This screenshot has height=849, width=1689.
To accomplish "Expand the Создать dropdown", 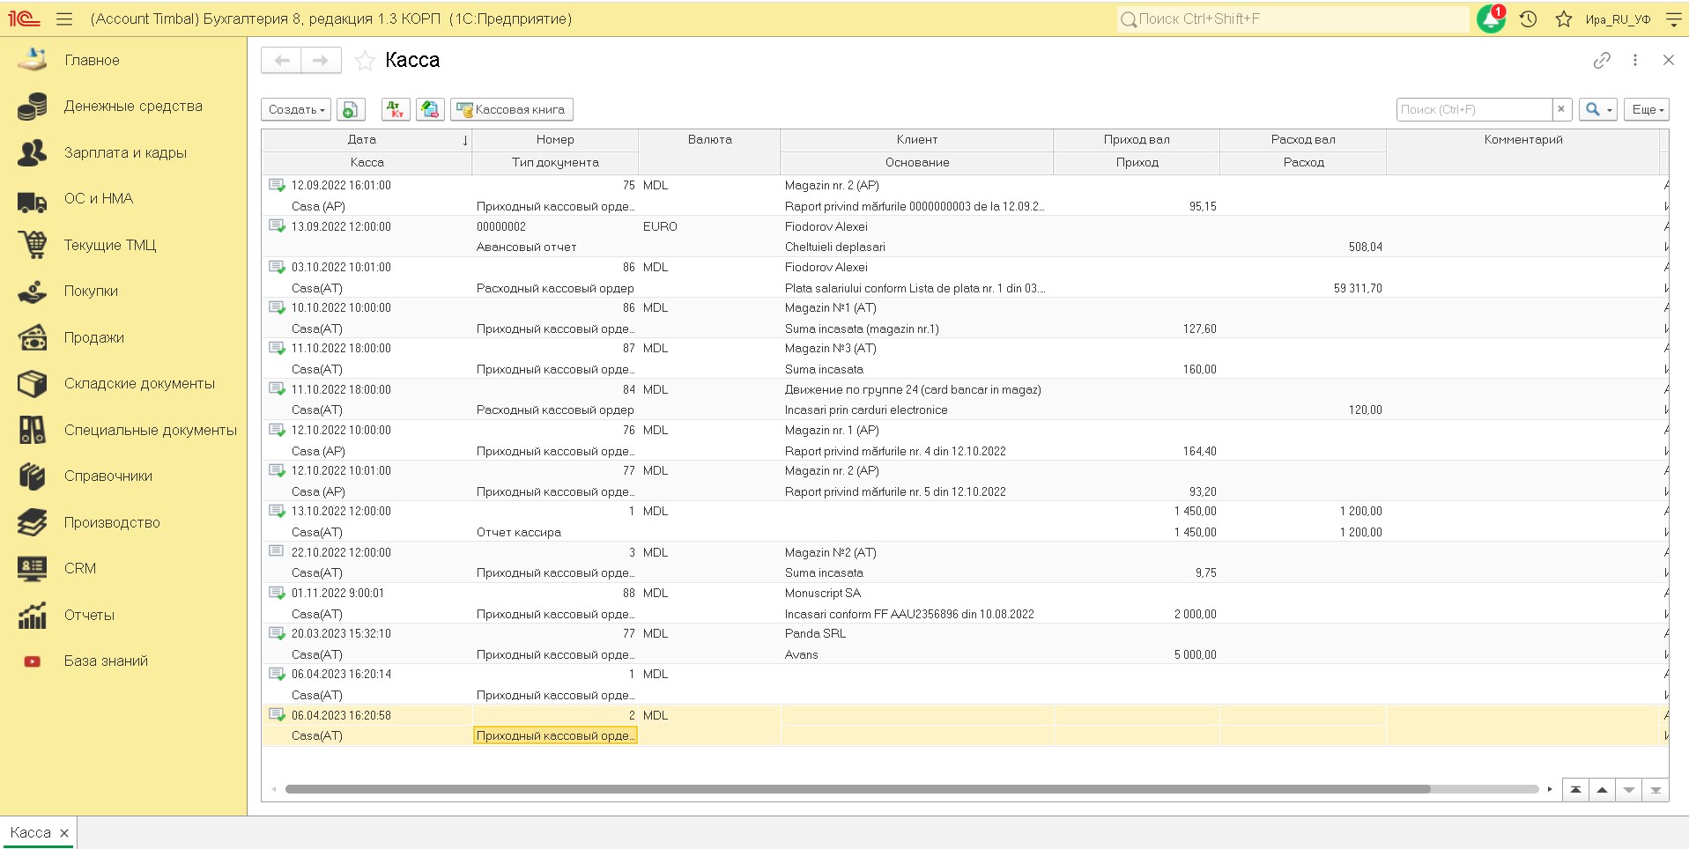I will click(x=296, y=109).
